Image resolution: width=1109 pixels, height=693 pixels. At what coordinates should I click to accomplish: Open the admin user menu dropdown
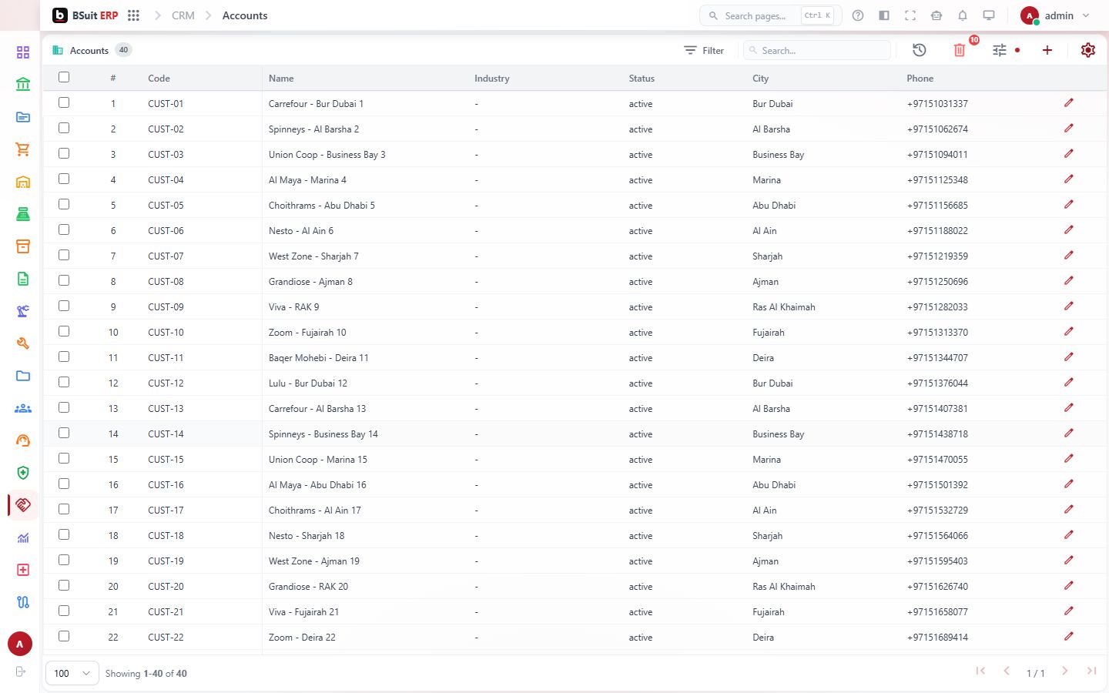(x=1055, y=15)
